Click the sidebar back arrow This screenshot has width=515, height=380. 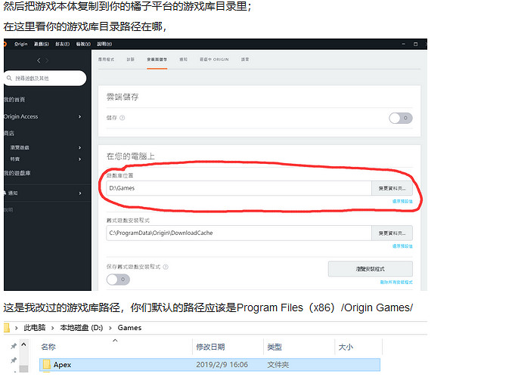(38, 60)
